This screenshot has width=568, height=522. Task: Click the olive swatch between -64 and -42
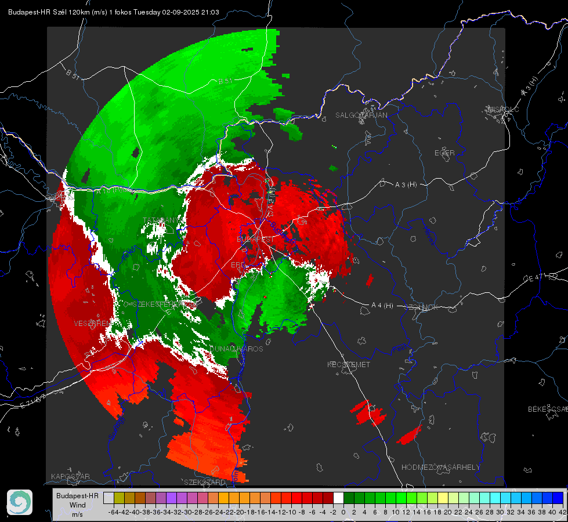tap(119, 498)
